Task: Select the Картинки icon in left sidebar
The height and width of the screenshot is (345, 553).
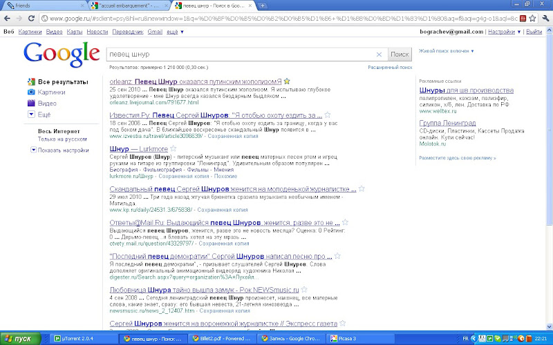Action: pos(31,92)
